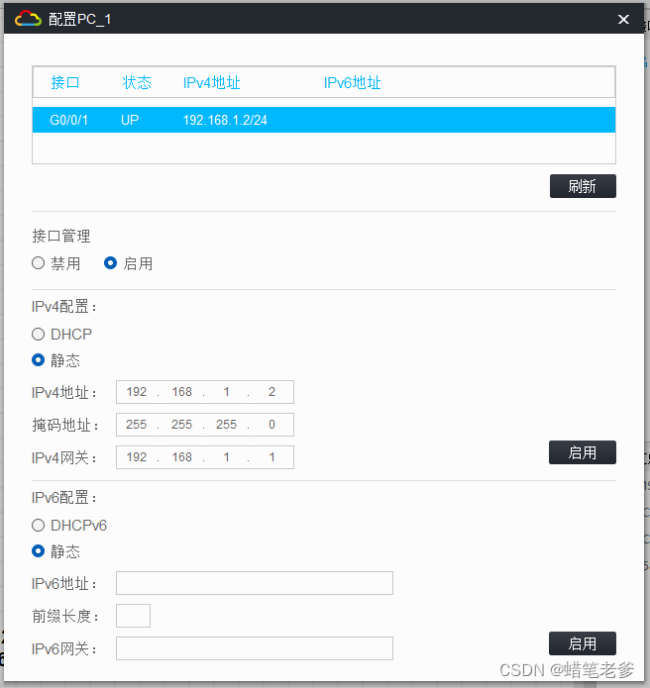The height and width of the screenshot is (688, 650).
Task: Select the 启用 interface radio button
Action: coord(110,263)
